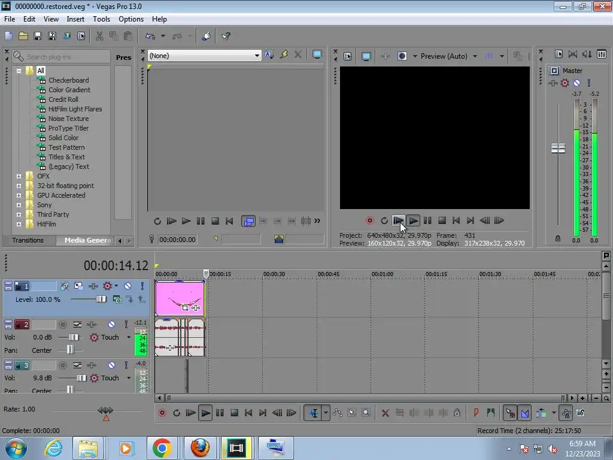Open Firefox from the Windows taskbar
Image resolution: width=613 pixels, height=460 pixels.
[200, 448]
